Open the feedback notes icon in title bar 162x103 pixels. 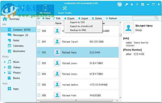point(143,4)
